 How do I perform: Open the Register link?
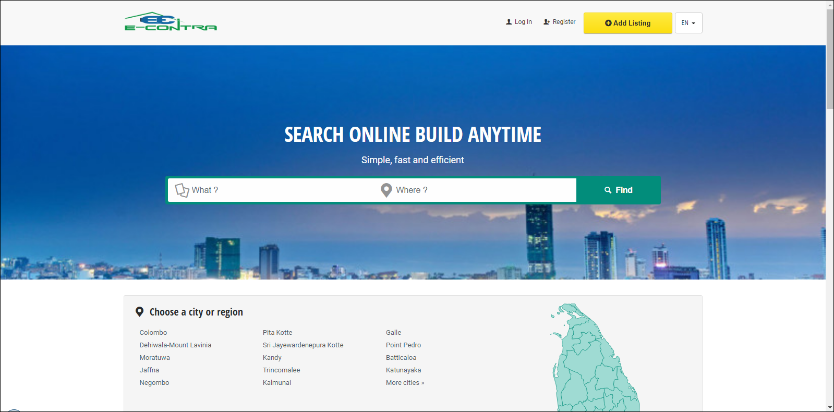coord(564,22)
